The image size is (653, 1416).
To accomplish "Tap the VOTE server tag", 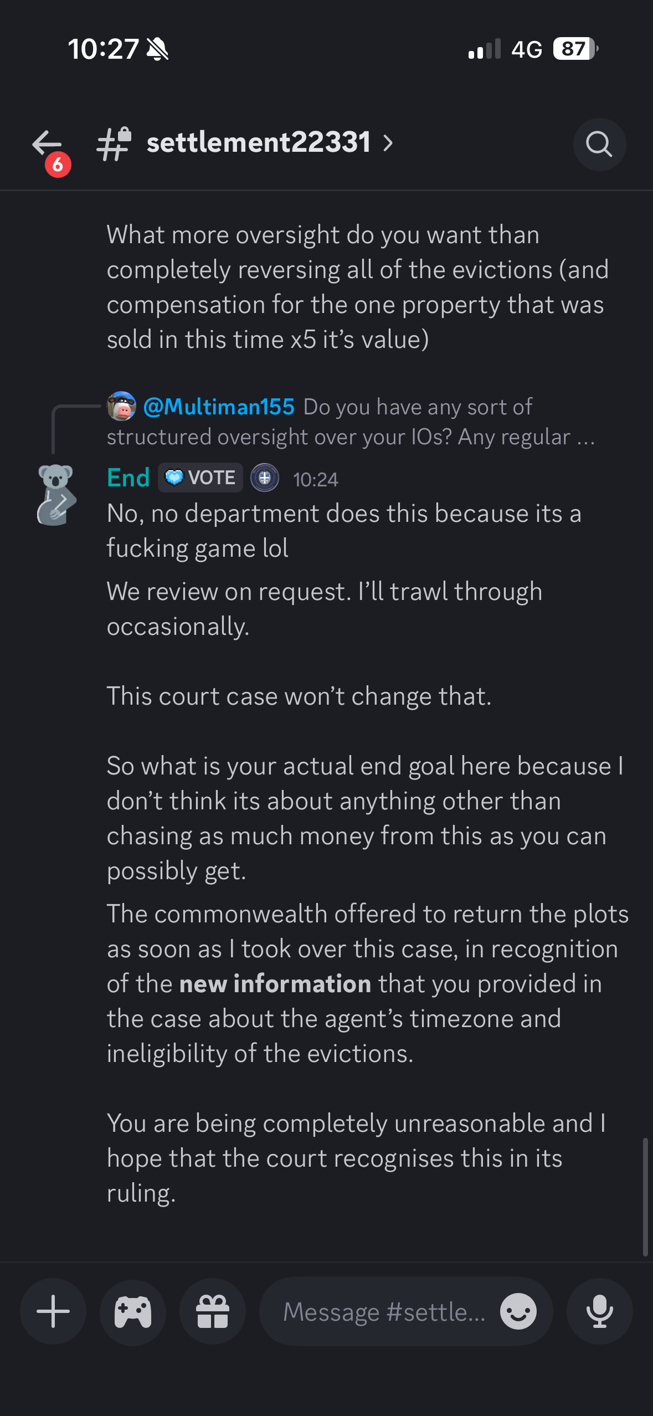I will (200, 478).
